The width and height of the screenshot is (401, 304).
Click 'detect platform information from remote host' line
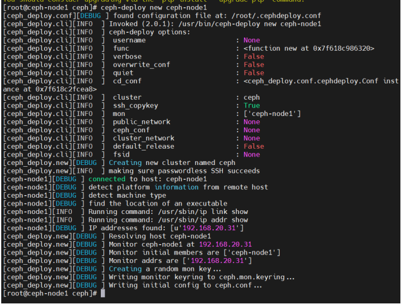point(178,187)
